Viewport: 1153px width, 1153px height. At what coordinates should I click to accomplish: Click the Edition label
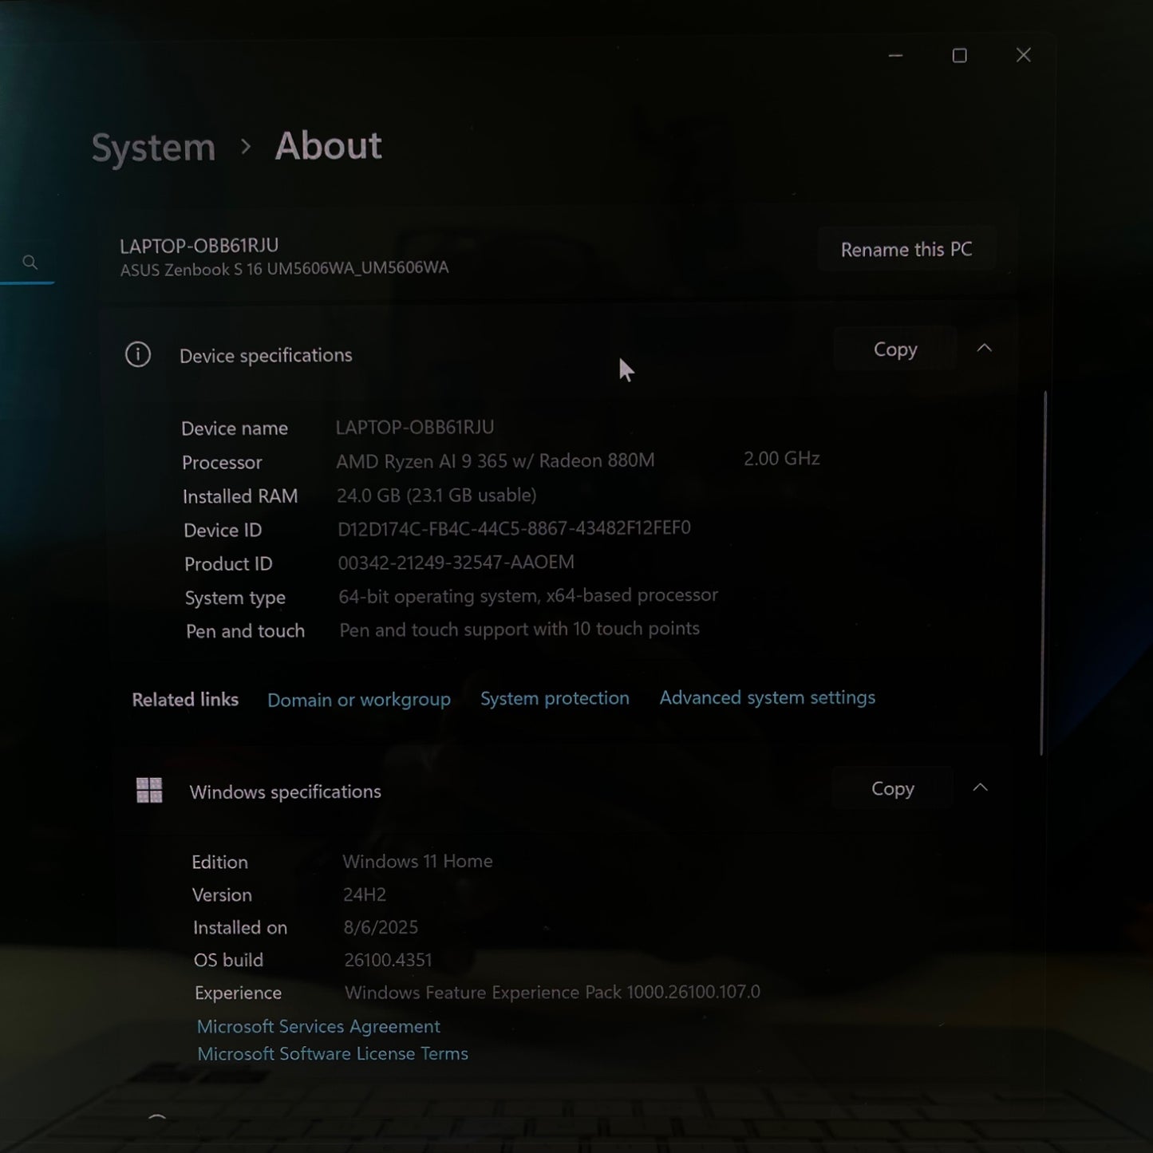tap(219, 862)
